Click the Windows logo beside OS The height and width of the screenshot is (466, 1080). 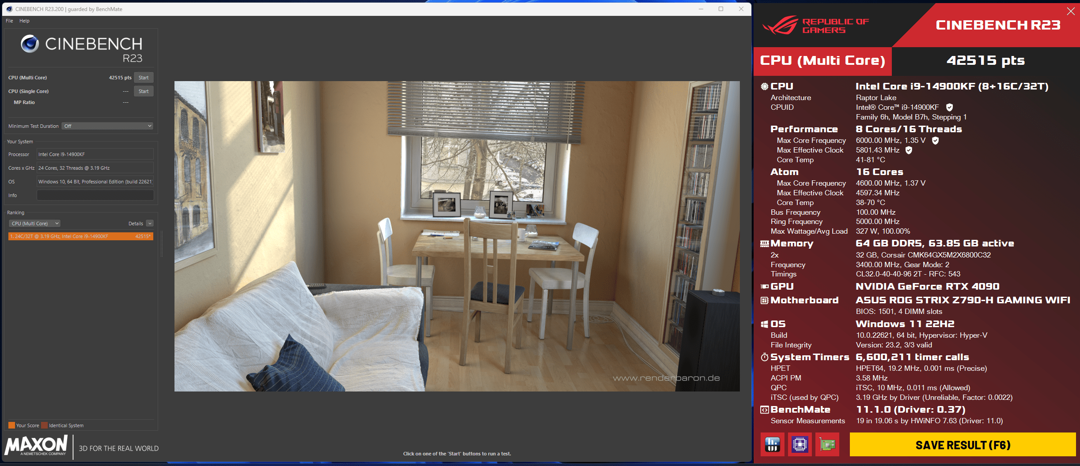click(x=764, y=324)
